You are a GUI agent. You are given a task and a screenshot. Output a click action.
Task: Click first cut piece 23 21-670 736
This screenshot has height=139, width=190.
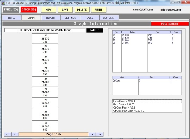[45, 39]
